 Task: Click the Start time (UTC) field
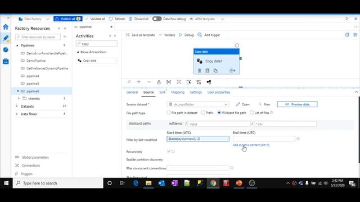point(198,139)
